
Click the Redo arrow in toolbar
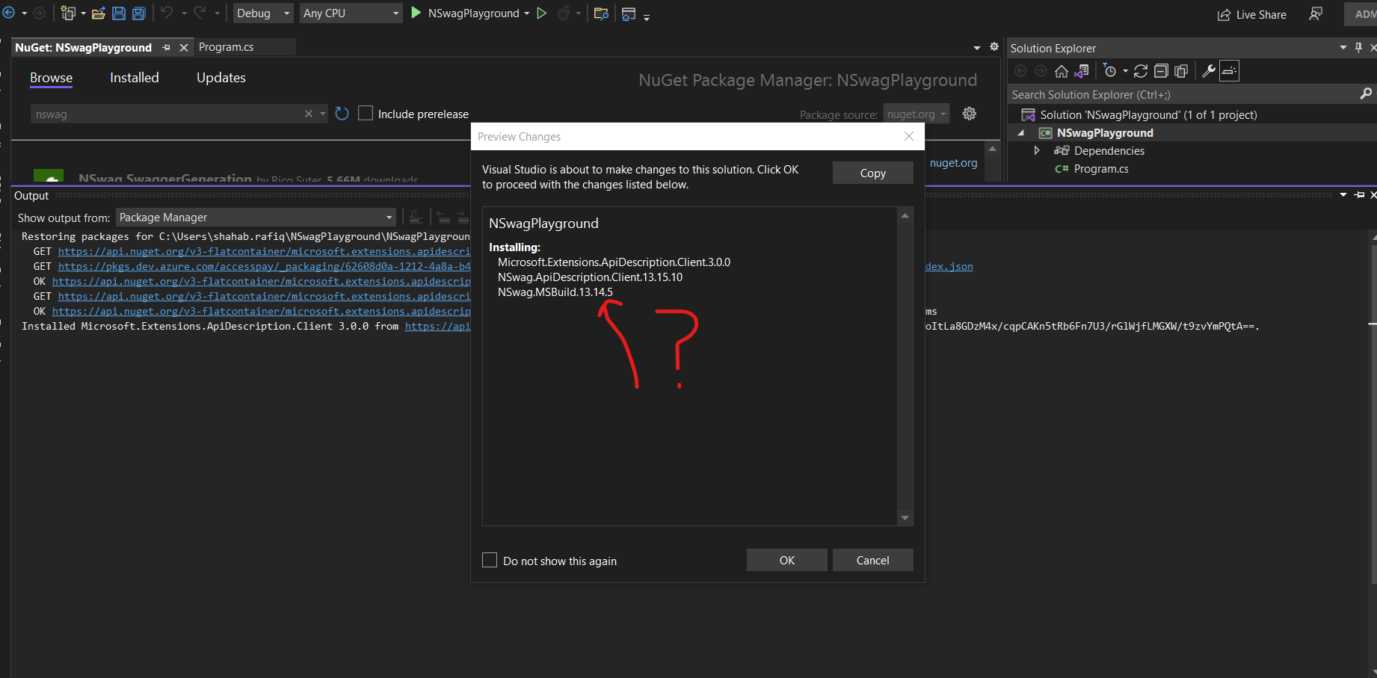tap(200, 13)
